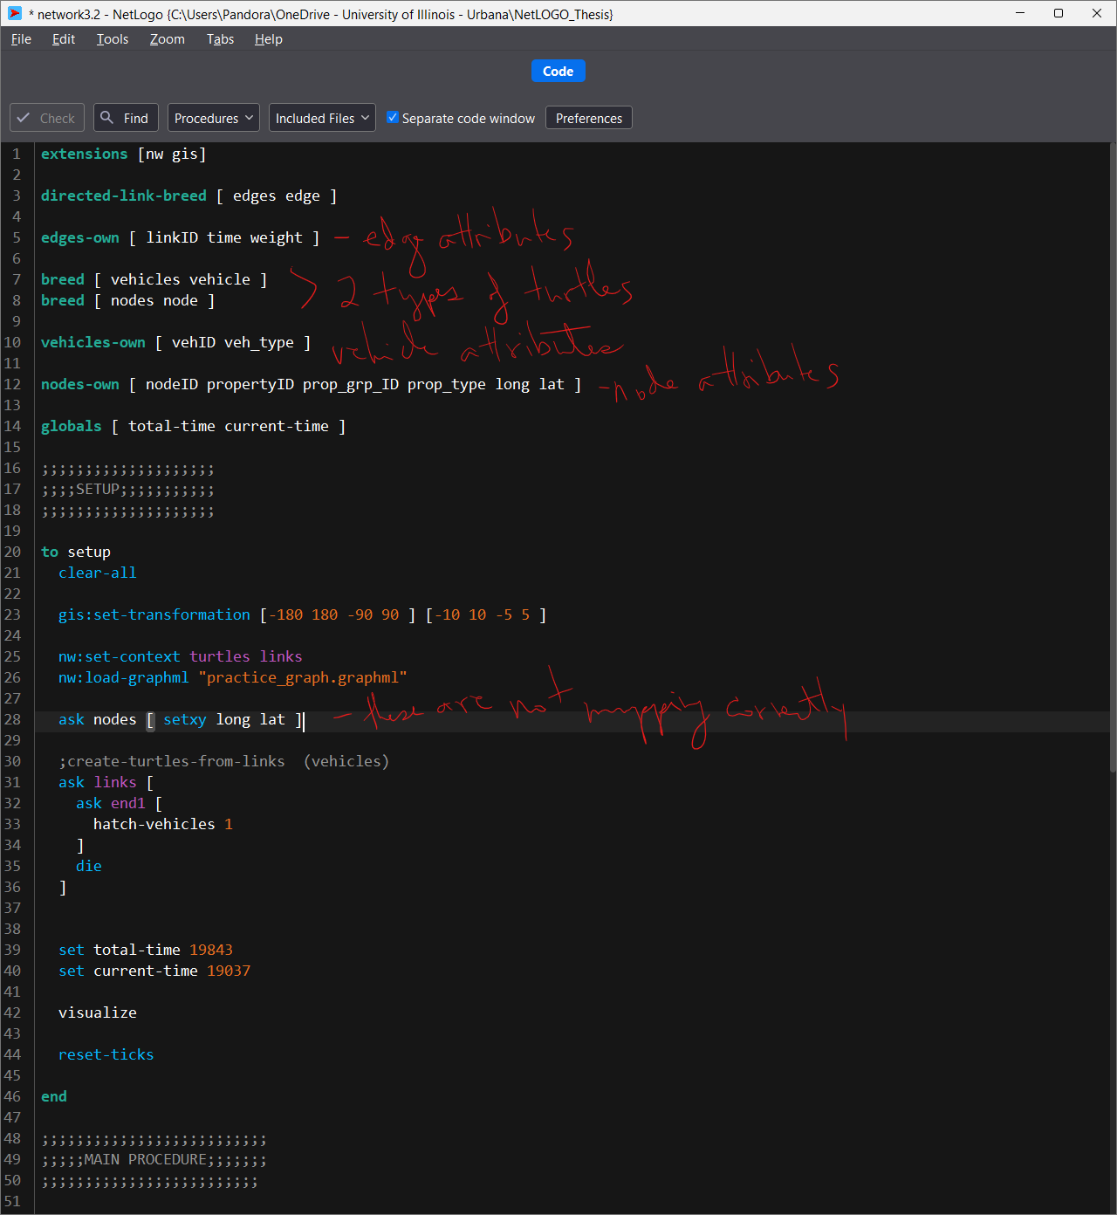Close the NetLogo window

click(x=1097, y=14)
